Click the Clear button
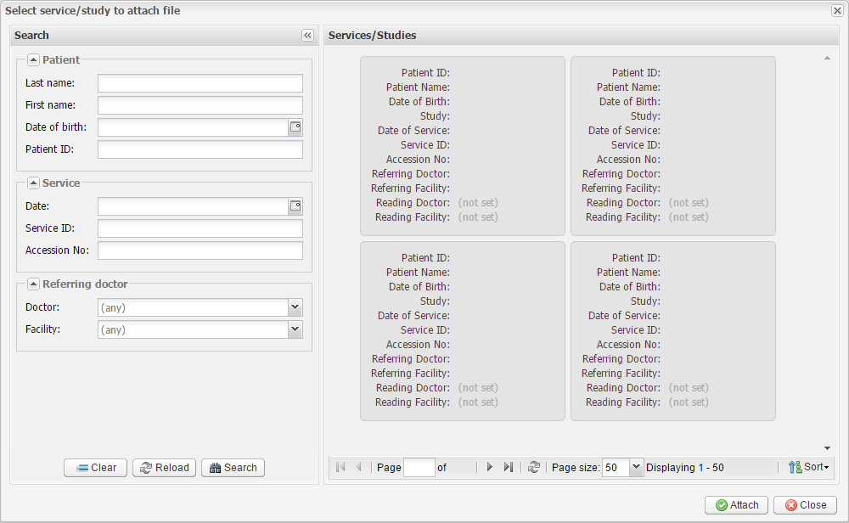The image size is (849, 523). (x=95, y=468)
